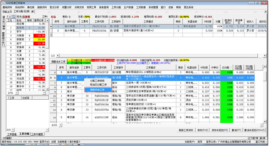Open the 生产数据 menu

coord(129,7)
